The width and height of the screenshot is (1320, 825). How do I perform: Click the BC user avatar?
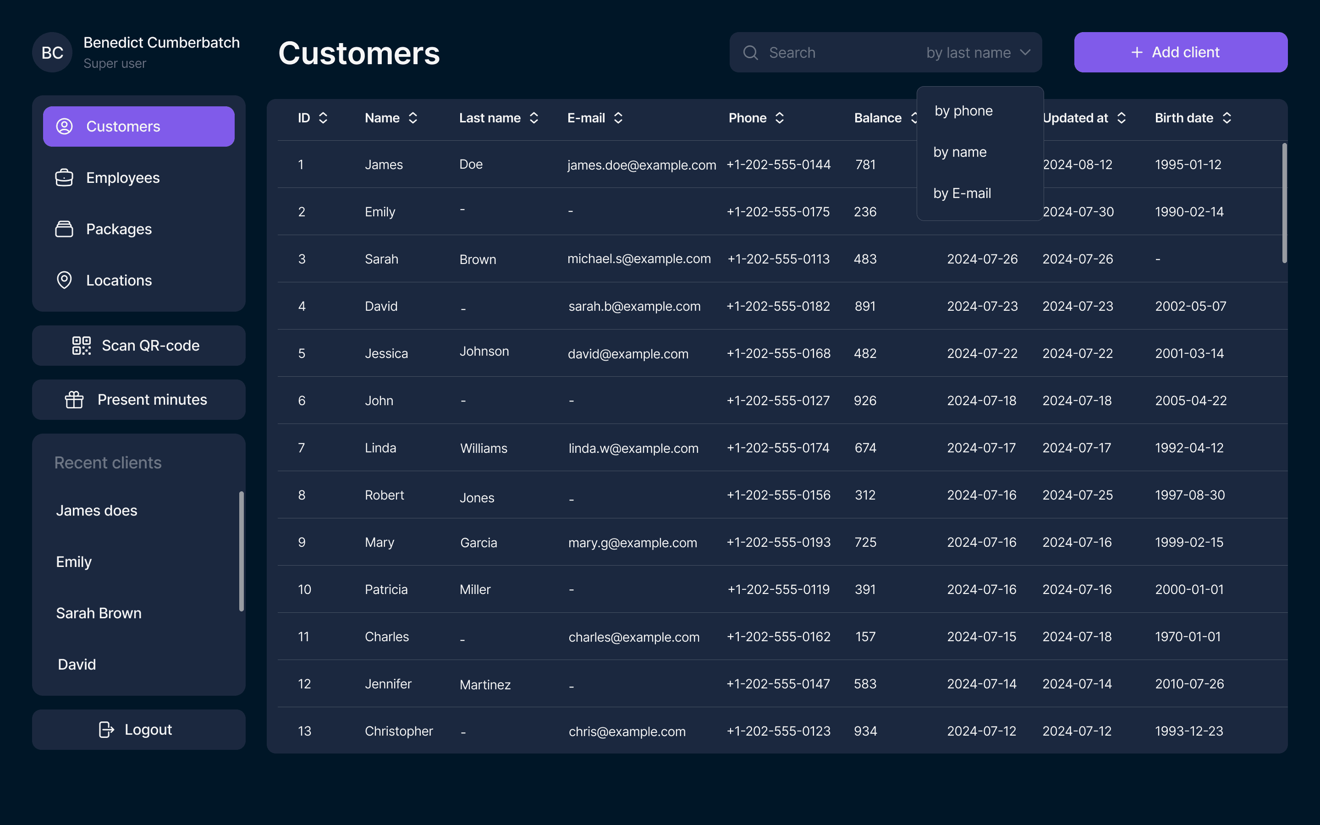point(52,52)
